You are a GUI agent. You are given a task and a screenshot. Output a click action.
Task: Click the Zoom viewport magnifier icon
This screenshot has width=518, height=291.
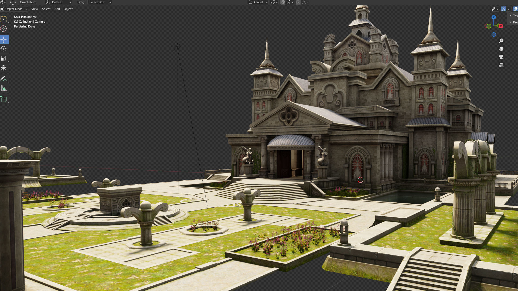(501, 41)
